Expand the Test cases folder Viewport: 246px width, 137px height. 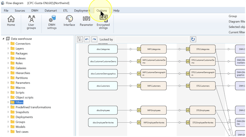8,132
